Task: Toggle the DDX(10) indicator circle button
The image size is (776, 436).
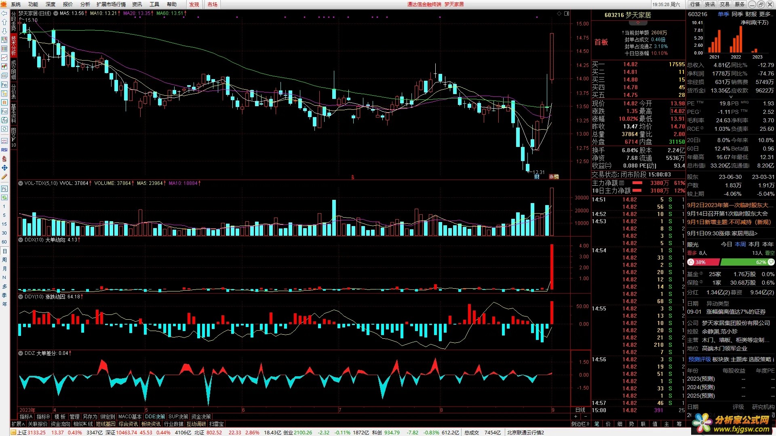Action: 21,239
